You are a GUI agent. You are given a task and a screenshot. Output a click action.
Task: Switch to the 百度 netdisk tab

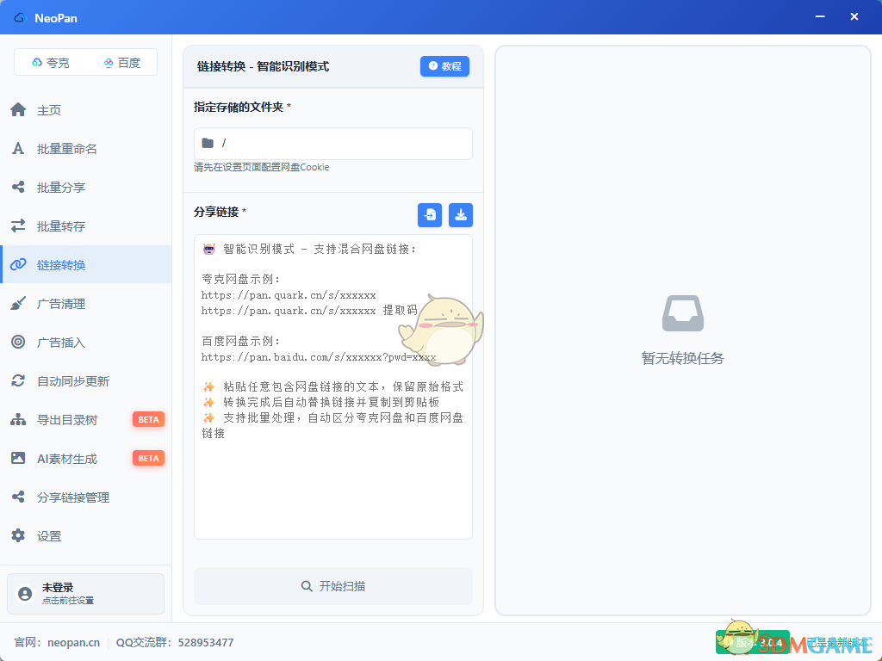pyautogui.click(x=121, y=63)
